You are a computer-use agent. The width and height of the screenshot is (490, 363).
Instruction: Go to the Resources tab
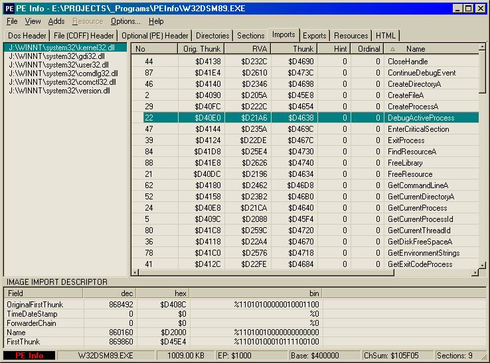pos(351,36)
